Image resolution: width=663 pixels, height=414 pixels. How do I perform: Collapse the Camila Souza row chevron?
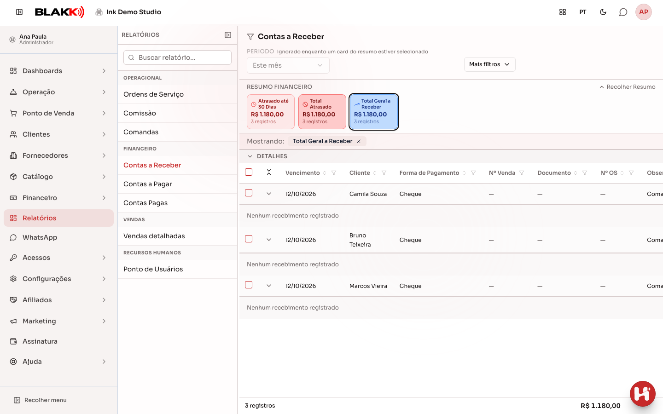269,194
